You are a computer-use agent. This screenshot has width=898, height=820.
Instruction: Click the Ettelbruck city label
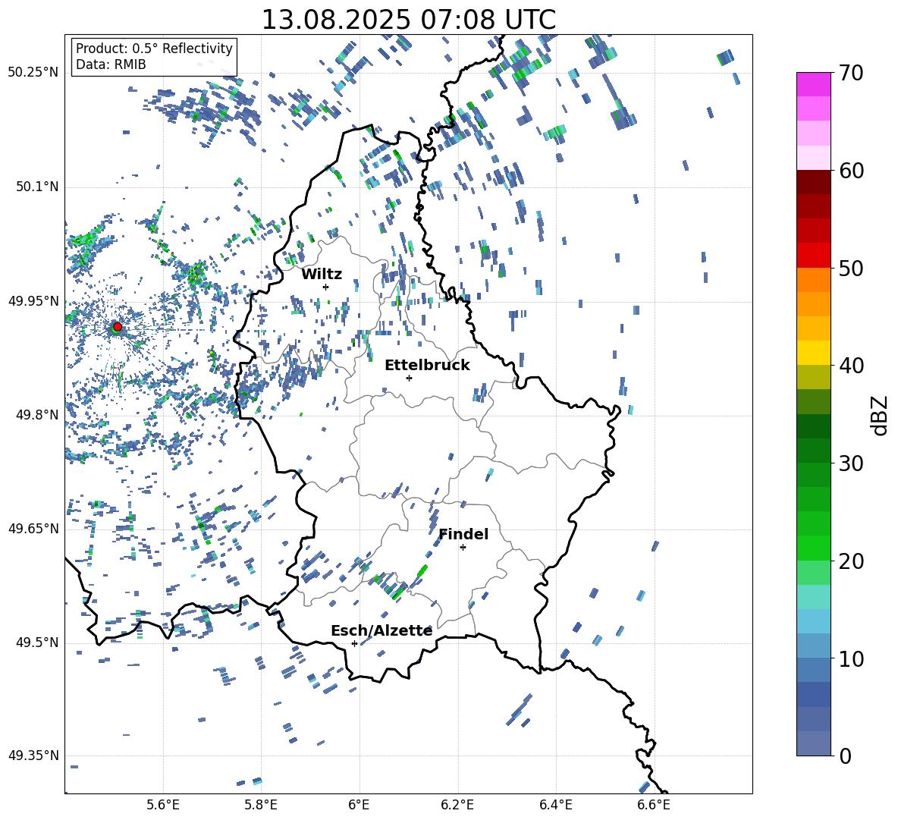click(427, 366)
